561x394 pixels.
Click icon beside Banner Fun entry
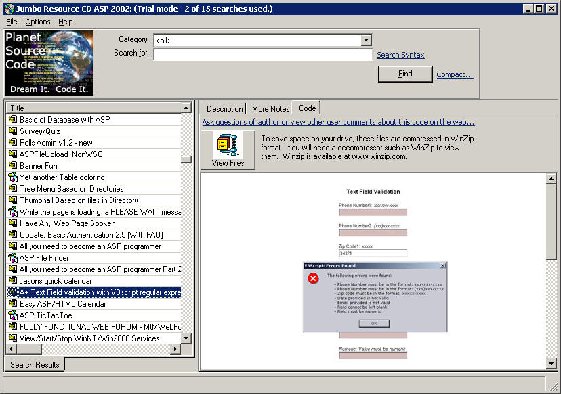[x=12, y=166]
